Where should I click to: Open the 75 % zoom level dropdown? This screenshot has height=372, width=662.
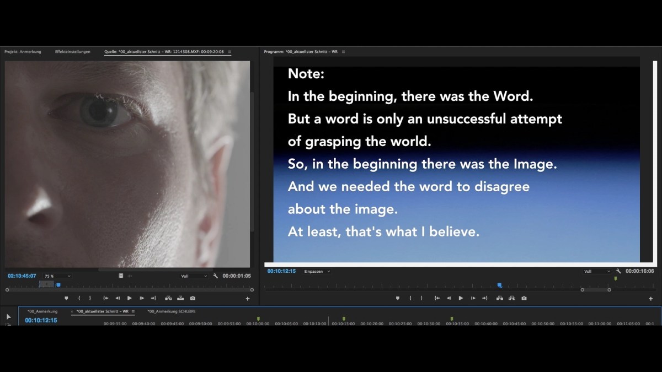click(57, 276)
